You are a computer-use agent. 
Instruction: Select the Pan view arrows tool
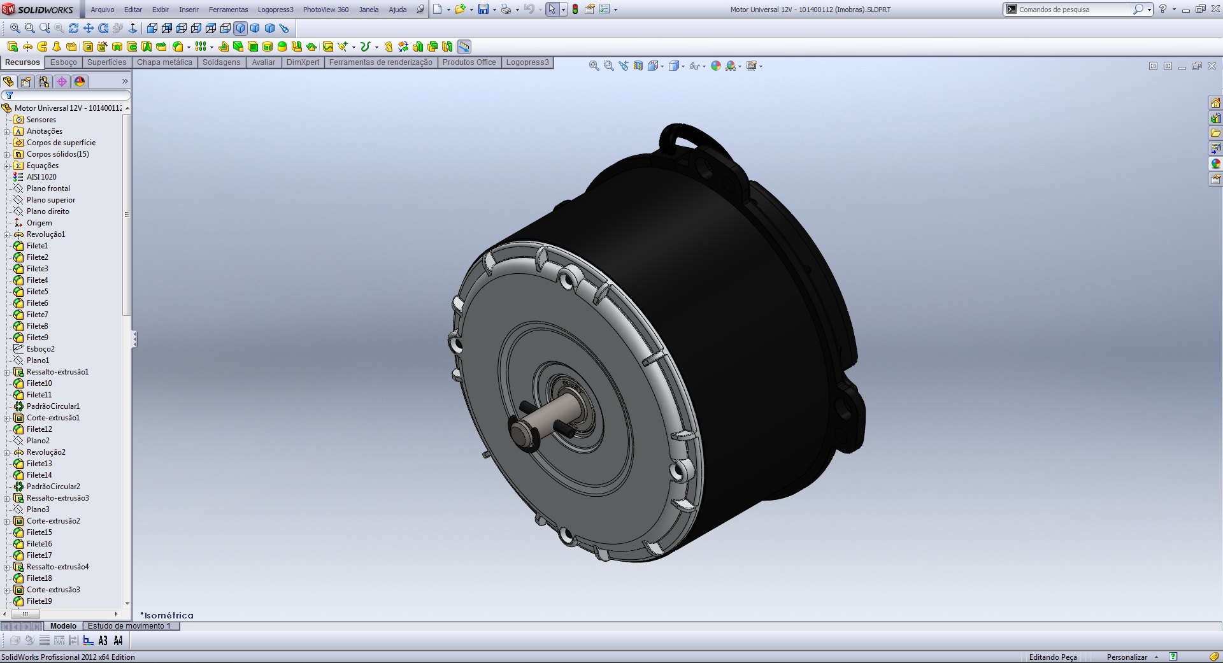click(89, 28)
